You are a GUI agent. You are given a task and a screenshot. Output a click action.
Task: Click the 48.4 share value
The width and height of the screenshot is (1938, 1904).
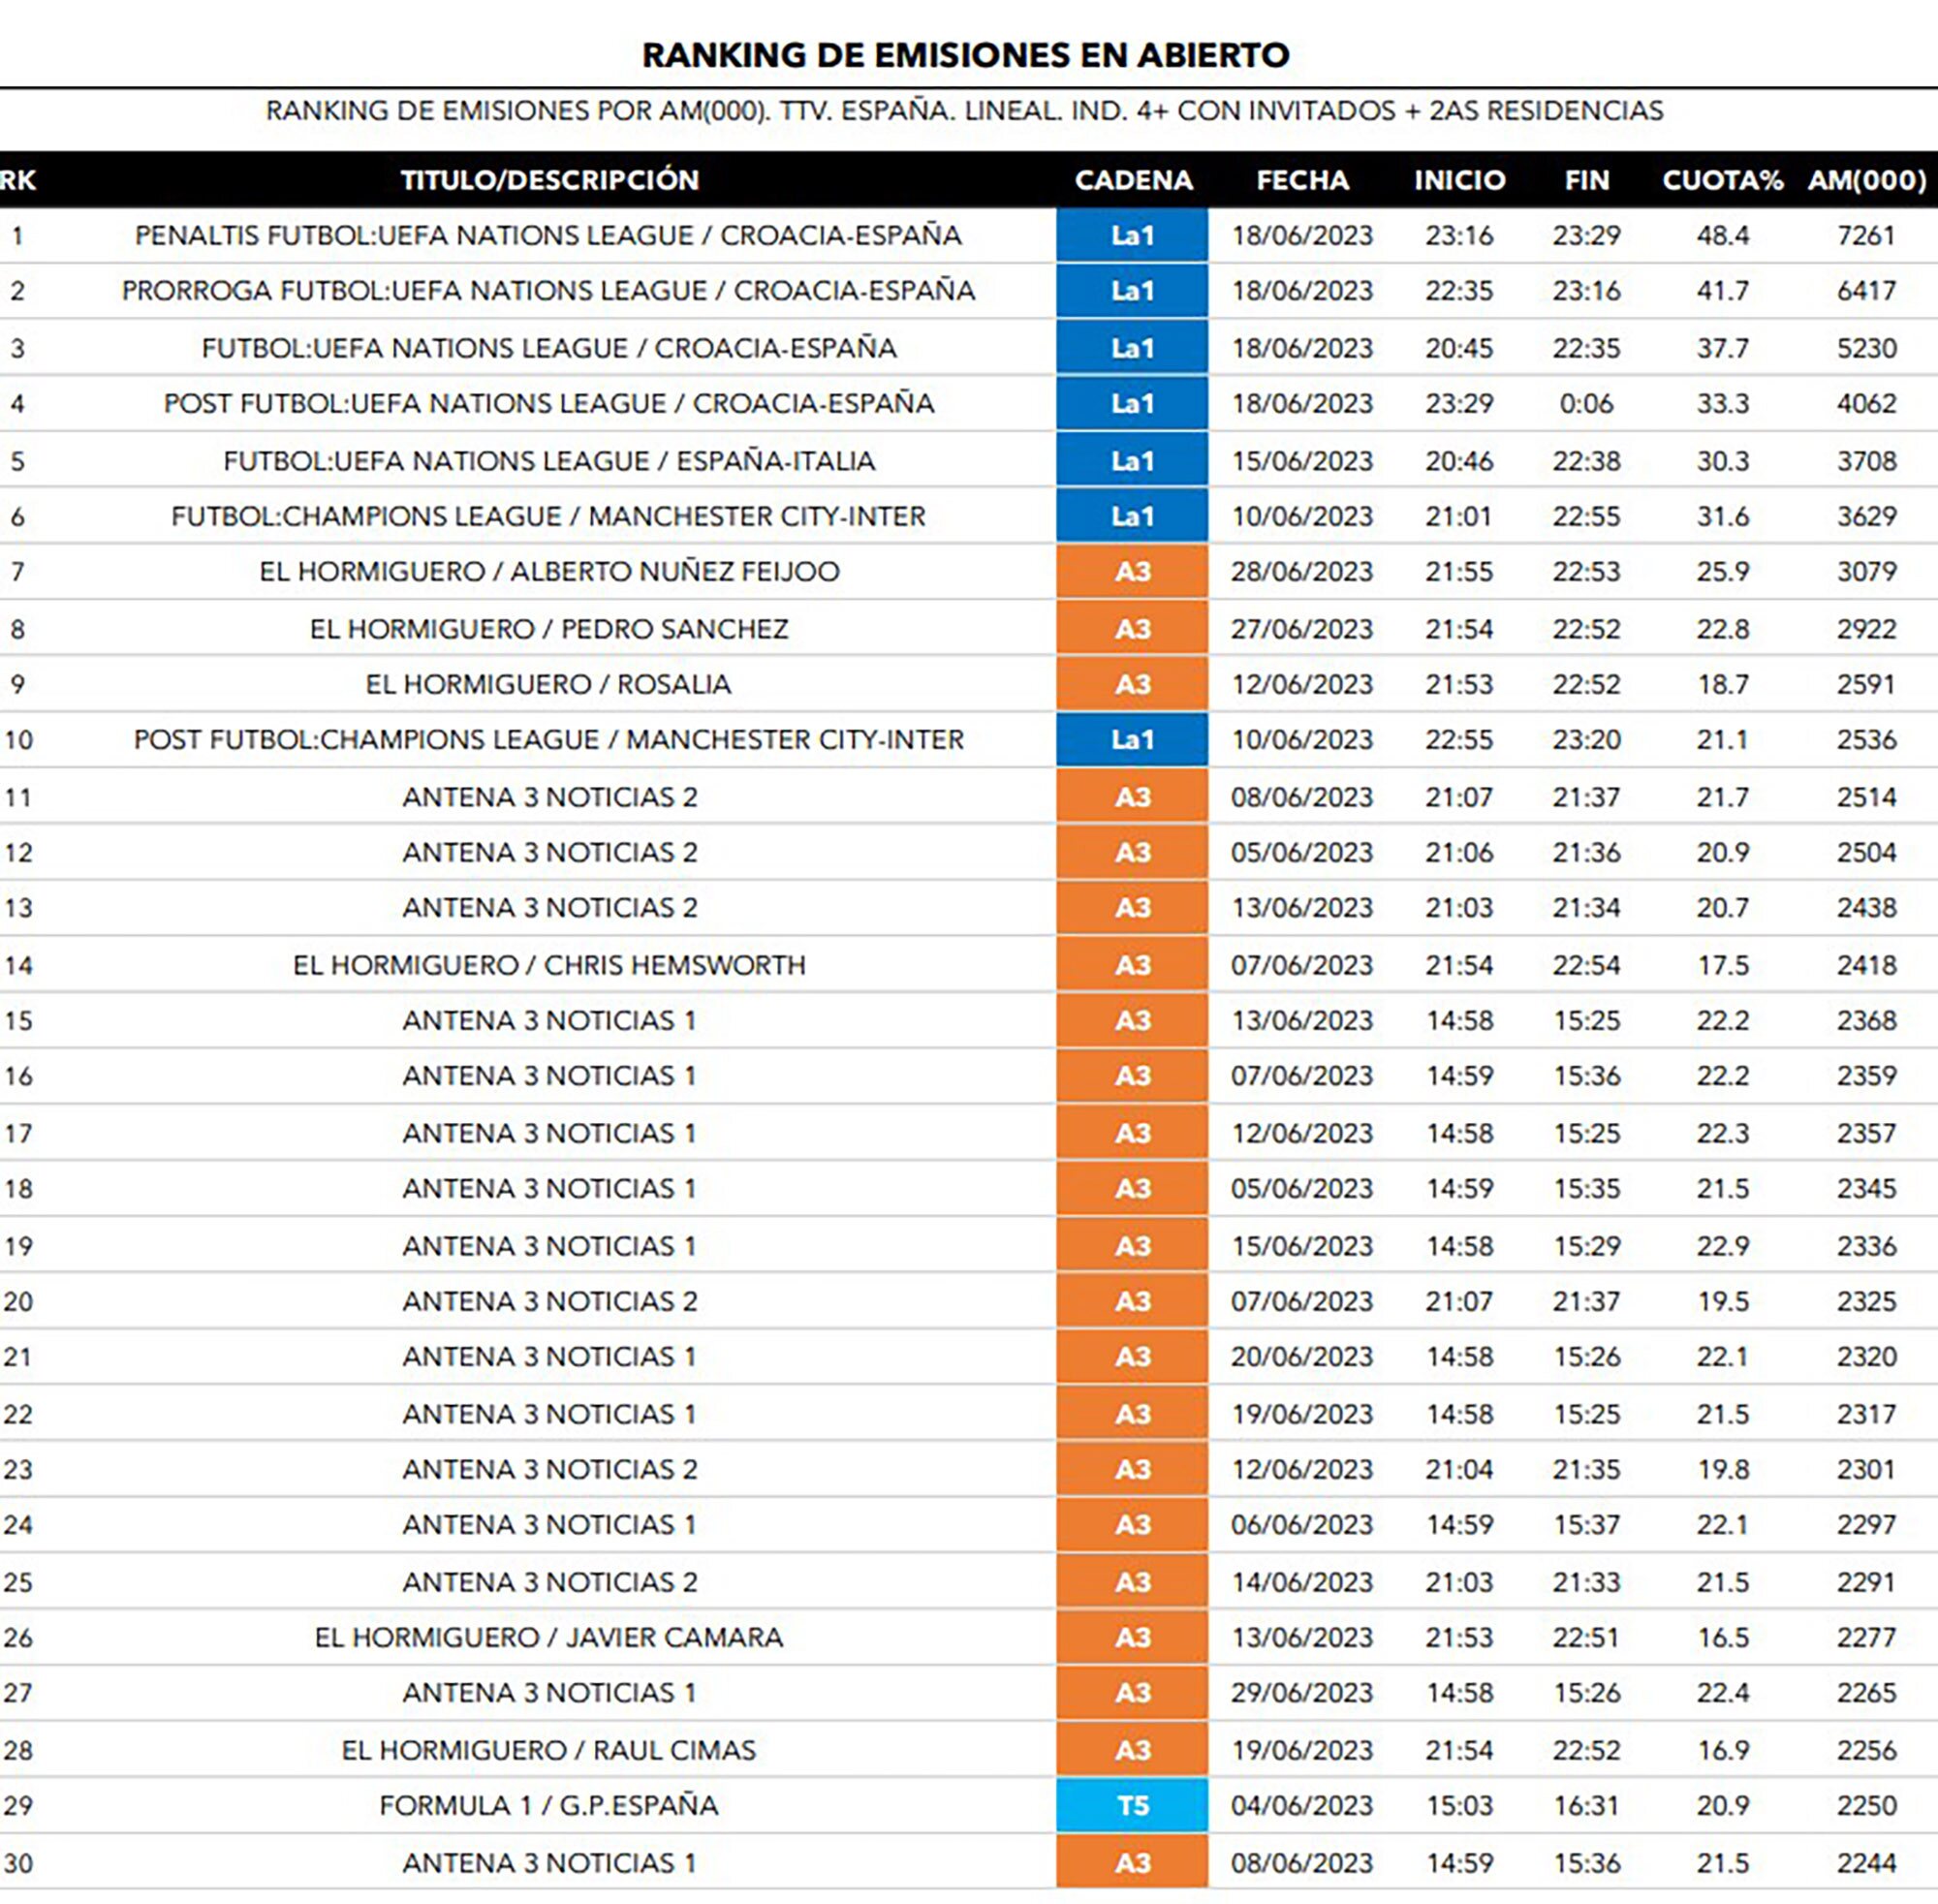1722,235
